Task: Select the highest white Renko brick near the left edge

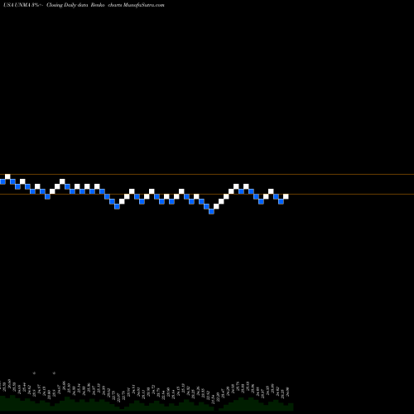Action: pos(7,176)
